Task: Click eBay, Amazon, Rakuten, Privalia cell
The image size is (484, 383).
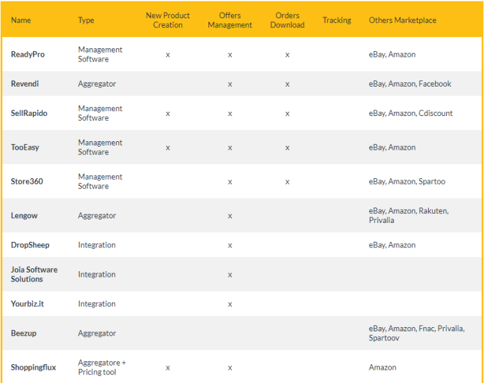Action: [x=408, y=215]
